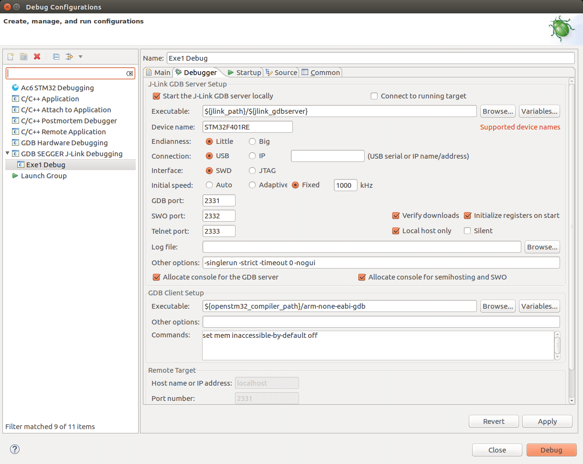Select JTAG interface radio button
Screen dimensions: 583x464
tap(252, 171)
